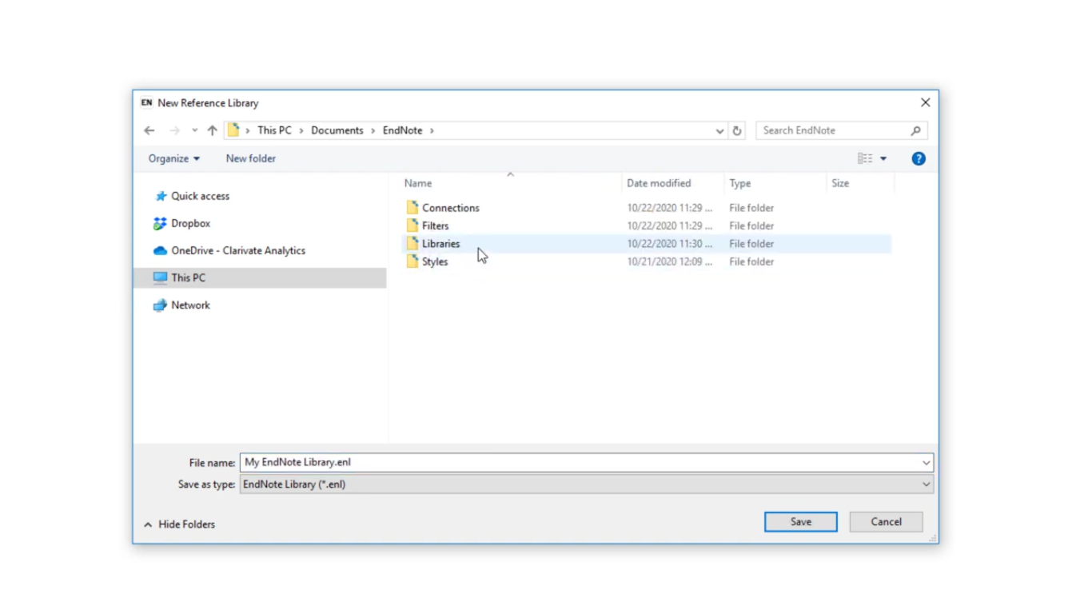Create a New folder
This screenshot has width=1092, height=614.
pos(251,158)
